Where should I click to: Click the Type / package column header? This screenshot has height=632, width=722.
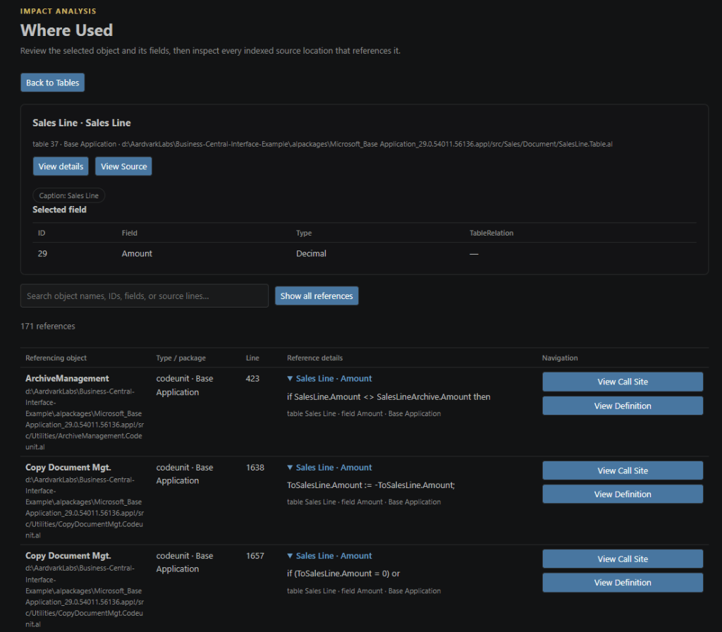181,358
